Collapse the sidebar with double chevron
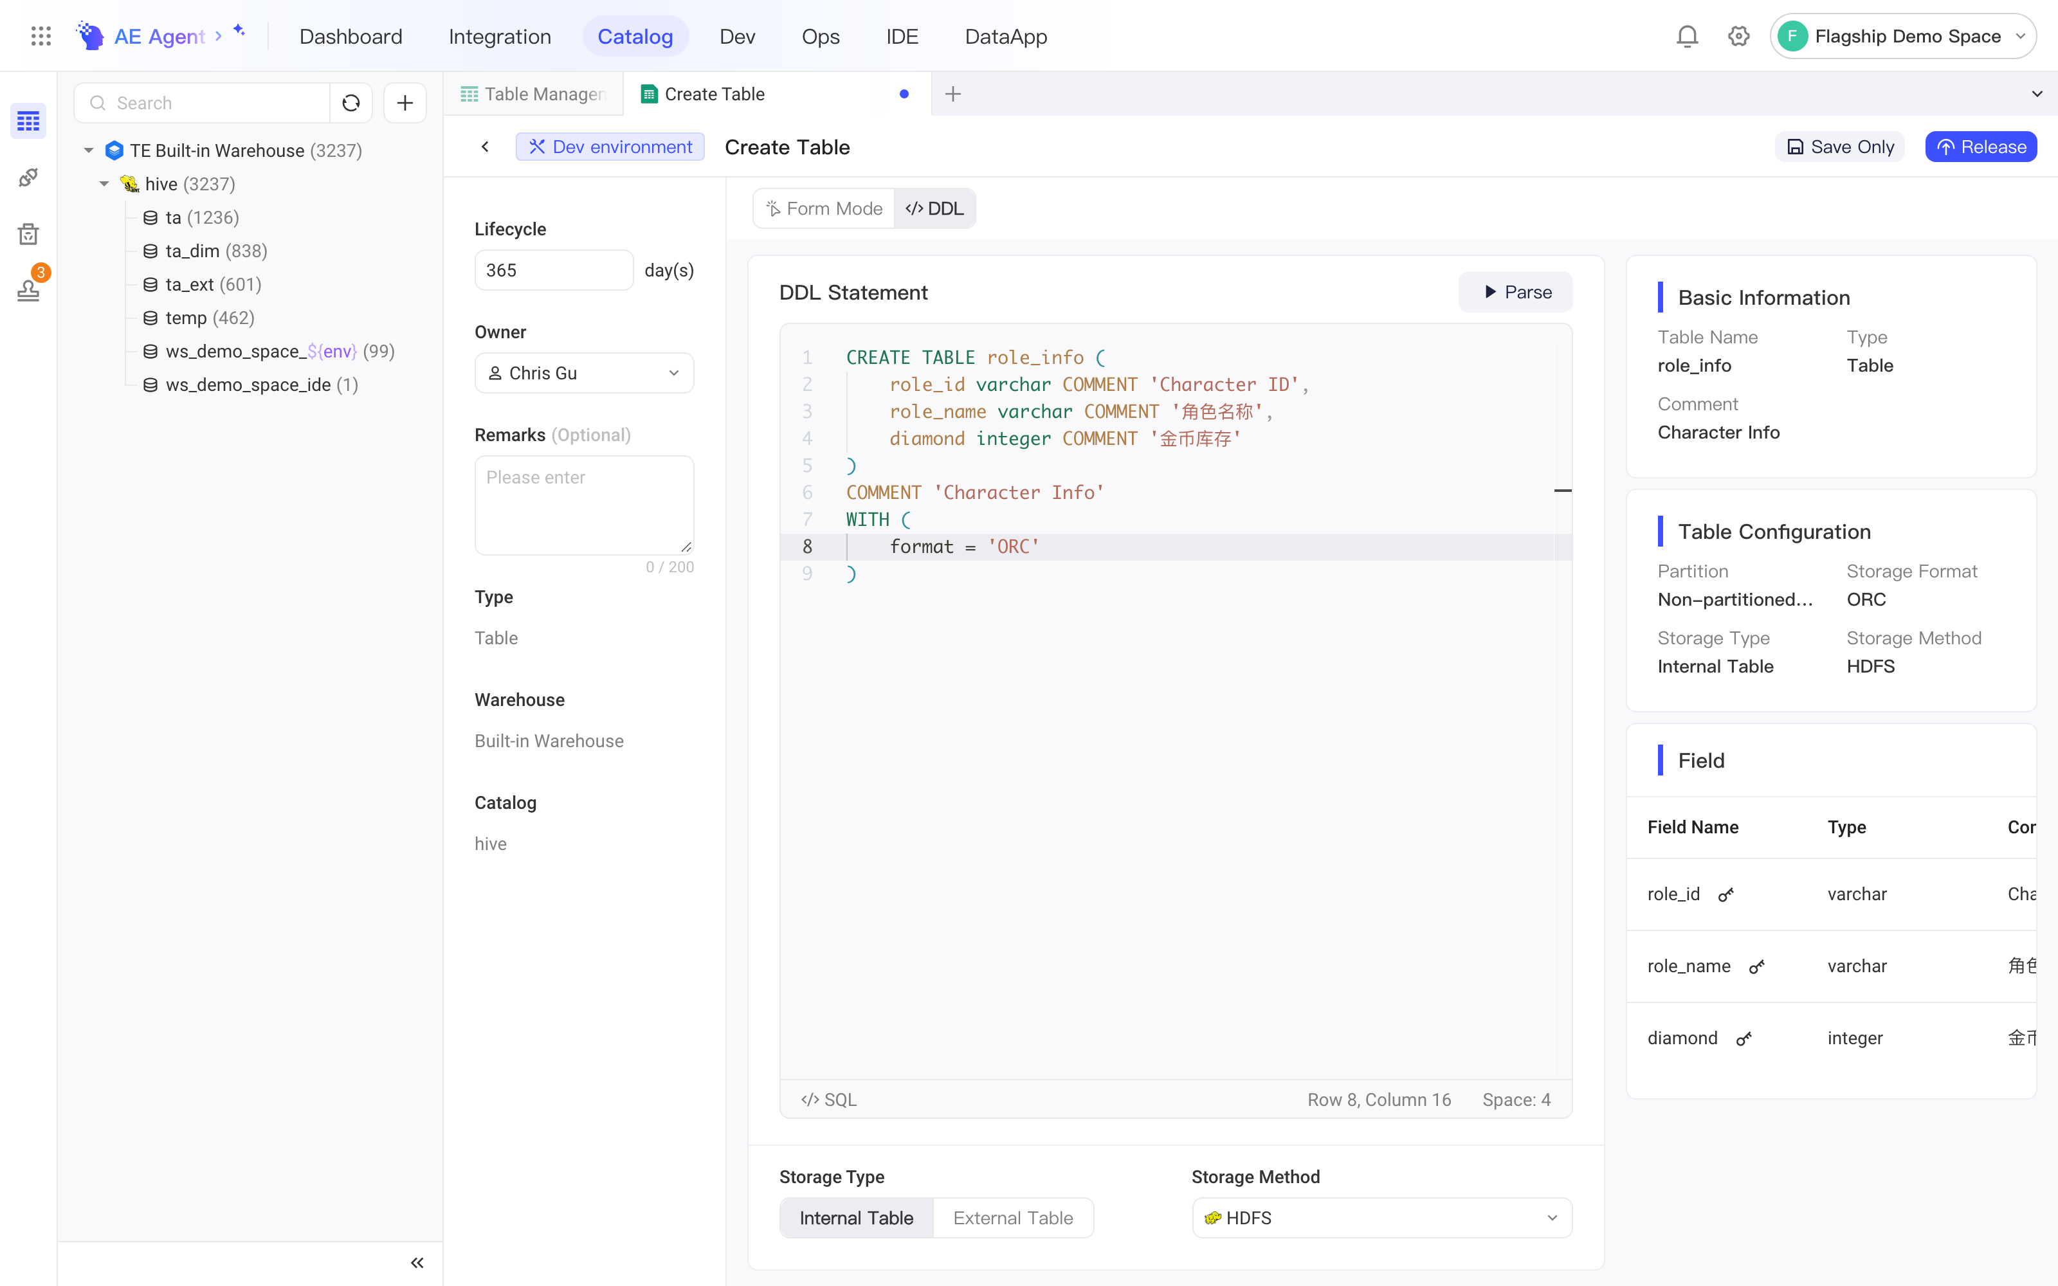 pyautogui.click(x=417, y=1262)
